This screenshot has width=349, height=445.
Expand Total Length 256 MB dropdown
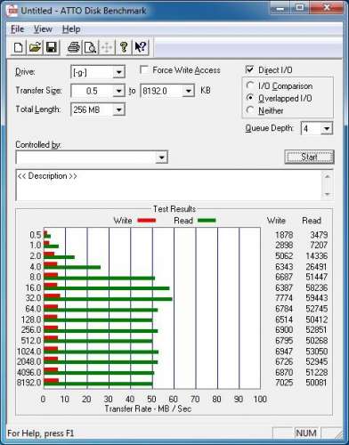click(118, 109)
